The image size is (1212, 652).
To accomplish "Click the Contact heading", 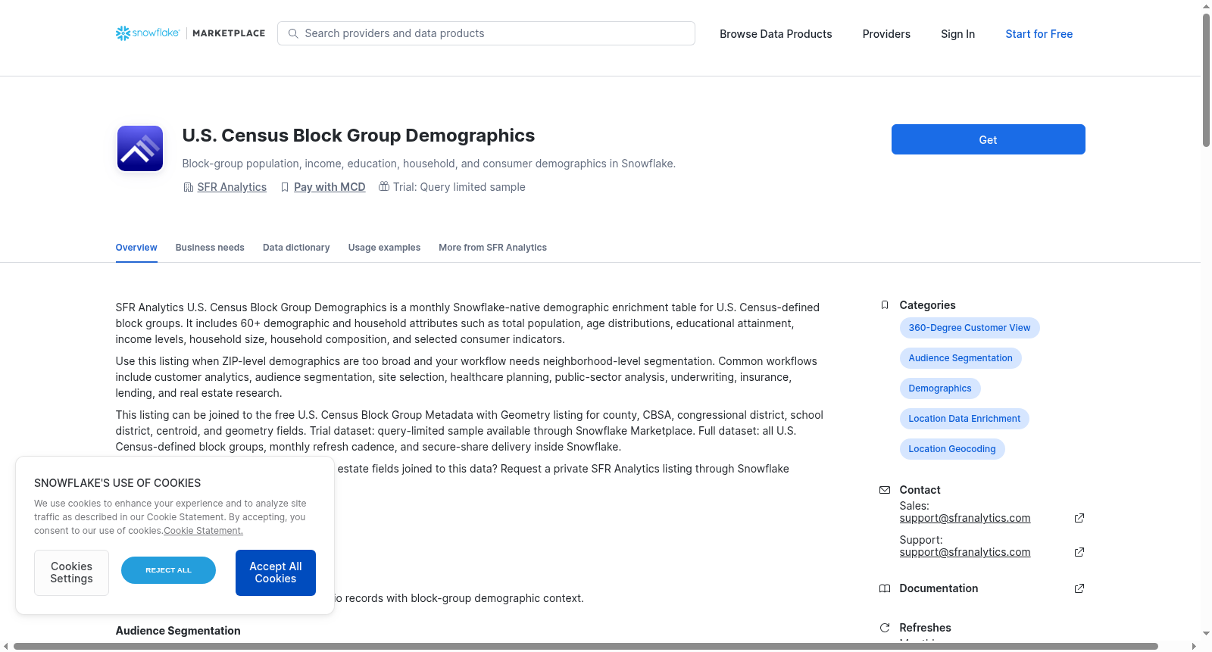I will pyautogui.click(x=920, y=490).
